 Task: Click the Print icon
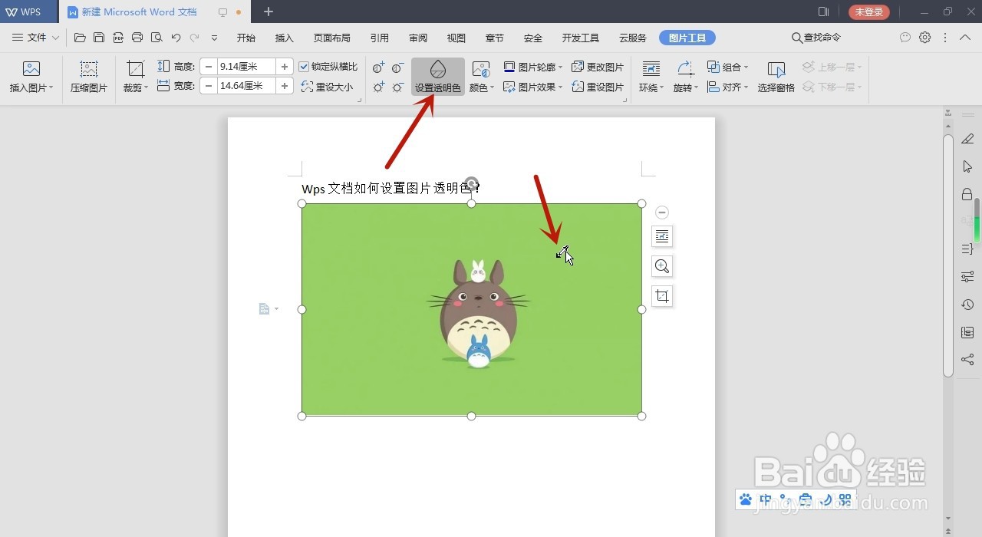[137, 38]
